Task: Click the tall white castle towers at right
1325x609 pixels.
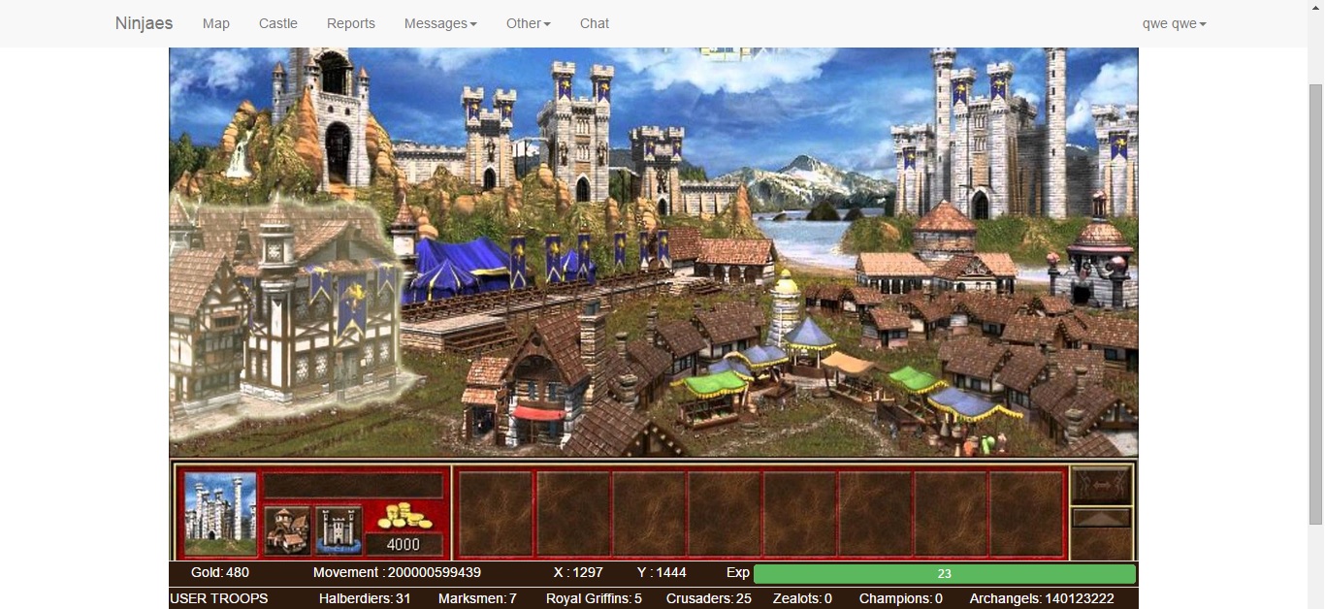Action: pyautogui.click(x=999, y=131)
